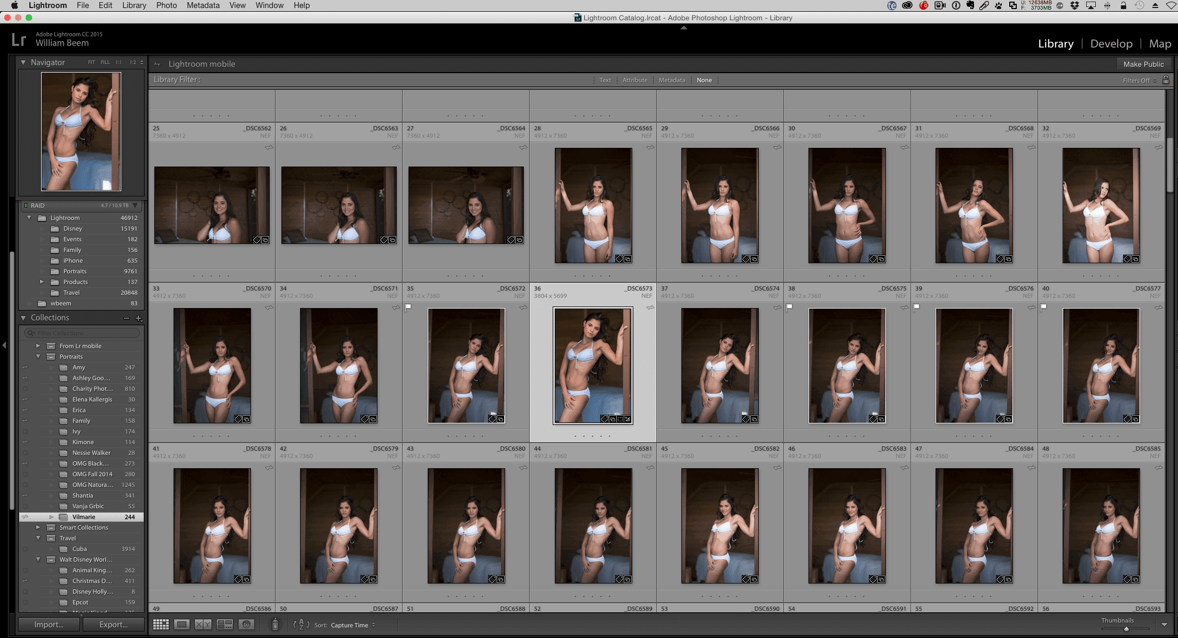
Task: Open the Time Machine menu bar icon
Action: click(x=1139, y=5)
